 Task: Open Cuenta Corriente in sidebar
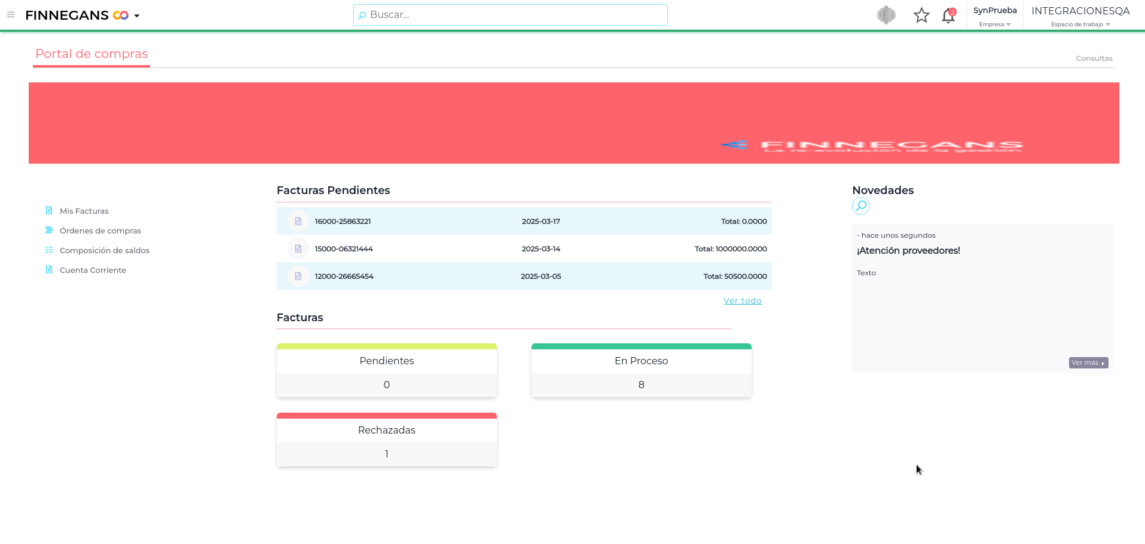point(93,270)
